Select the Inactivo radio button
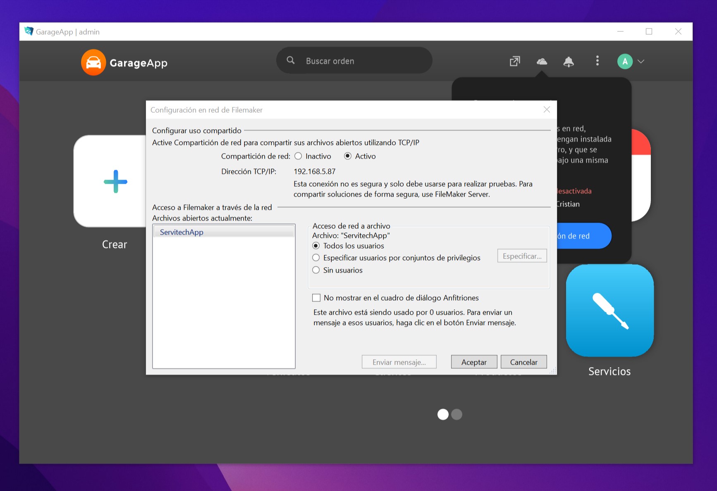Image resolution: width=717 pixels, height=491 pixels. click(298, 156)
